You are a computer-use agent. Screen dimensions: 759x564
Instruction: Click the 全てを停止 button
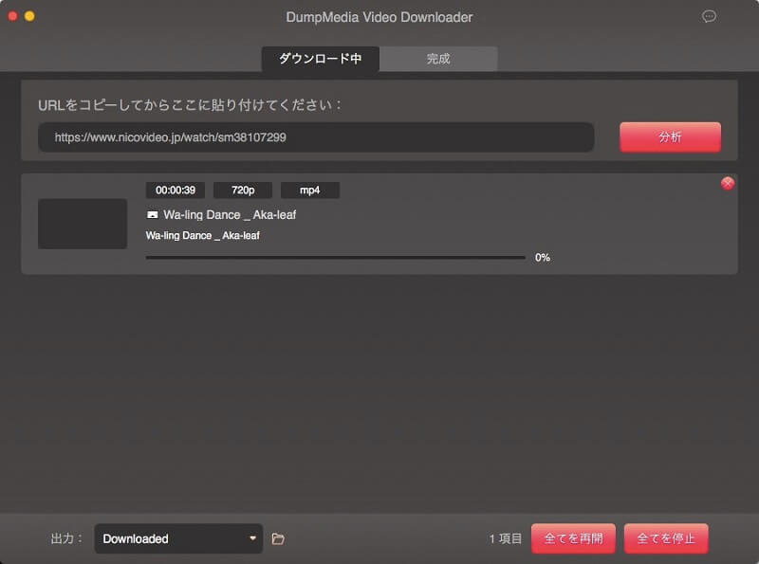[666, 538]
